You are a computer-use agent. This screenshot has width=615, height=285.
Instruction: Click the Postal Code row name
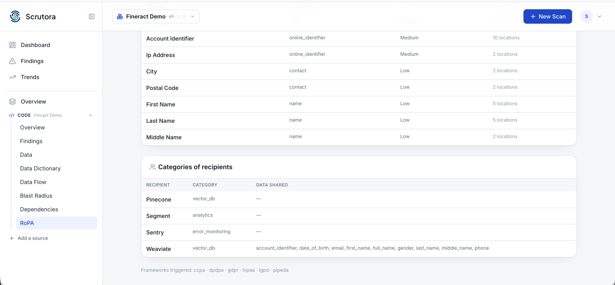click(162, 88)
